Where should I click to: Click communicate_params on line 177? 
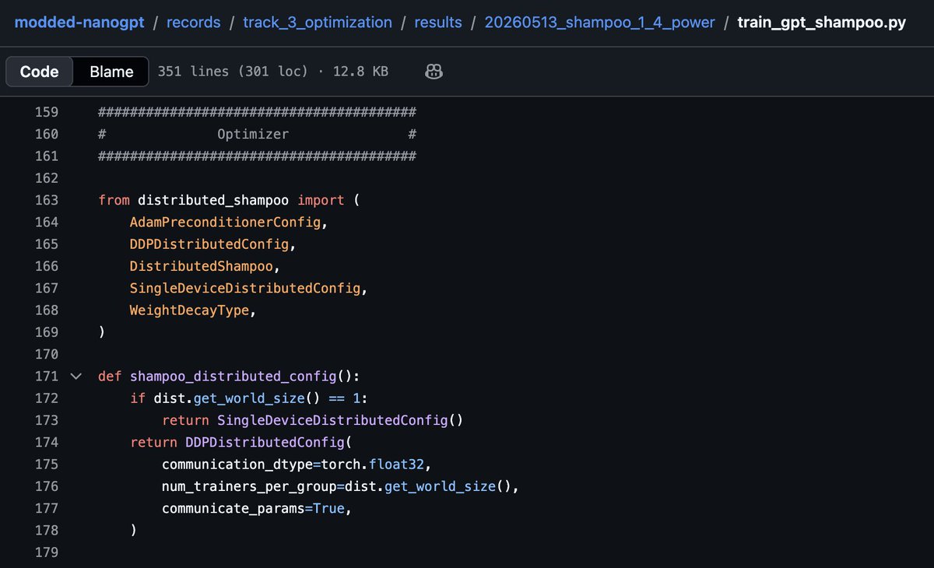point(233,508)
